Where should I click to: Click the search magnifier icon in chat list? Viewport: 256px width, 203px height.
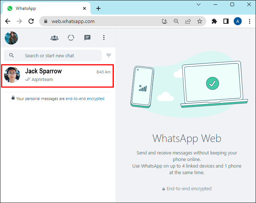11,55
